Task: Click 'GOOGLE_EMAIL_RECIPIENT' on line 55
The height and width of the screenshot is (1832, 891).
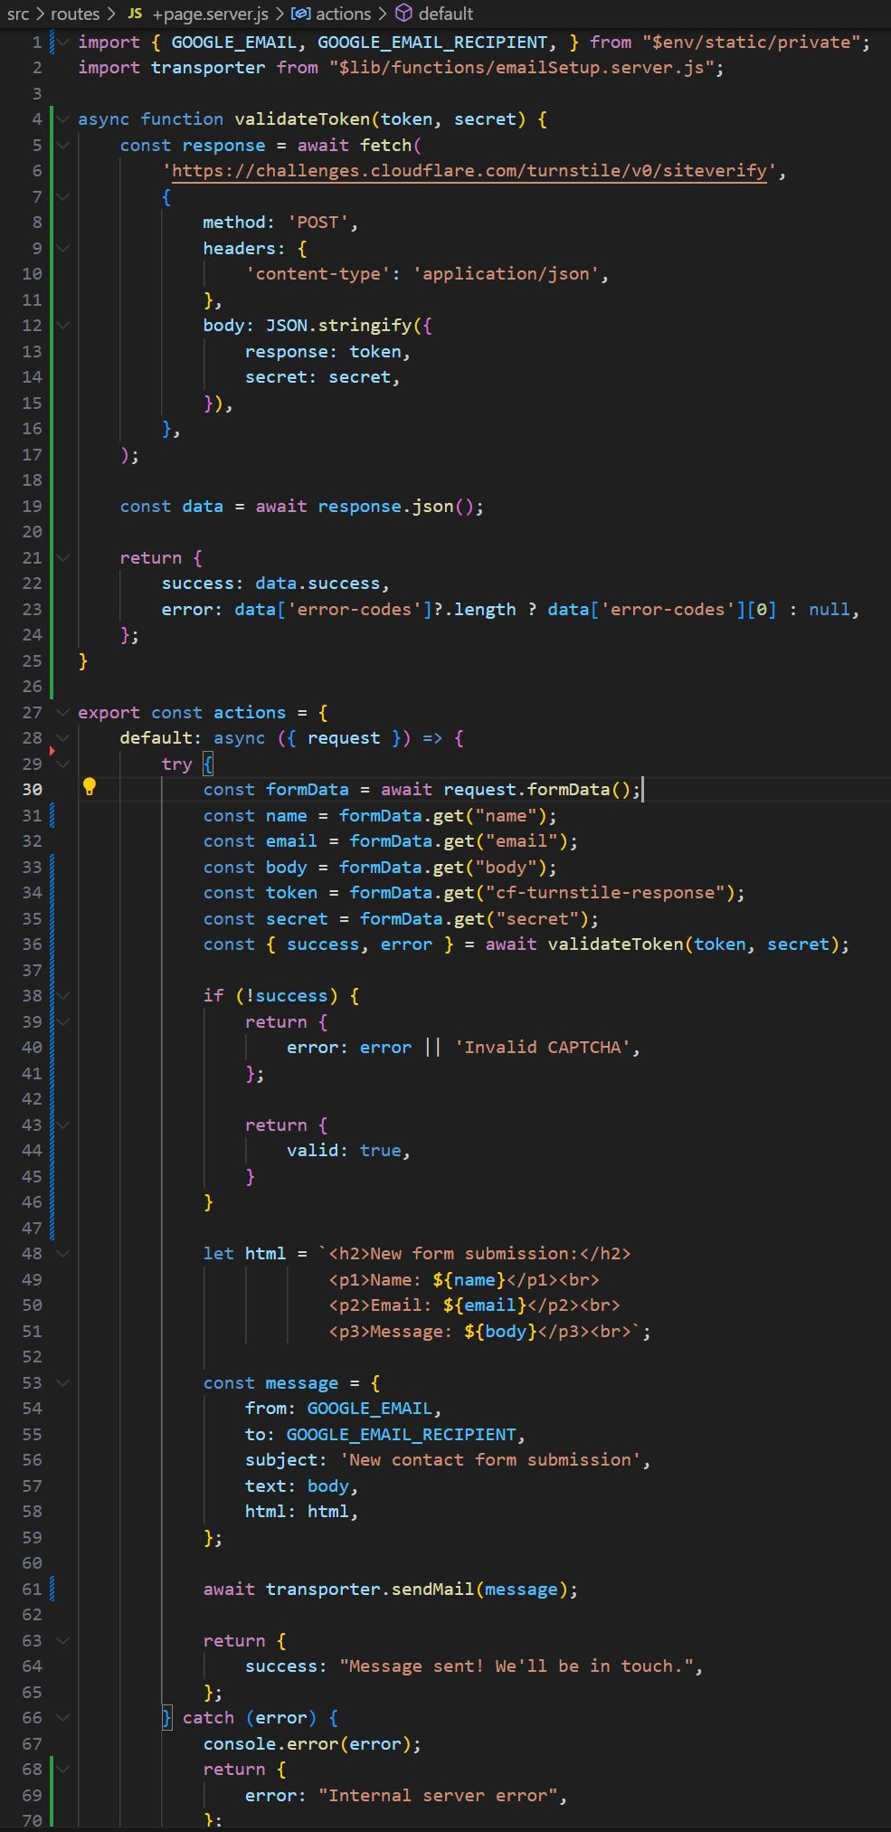Action: 401,1434
